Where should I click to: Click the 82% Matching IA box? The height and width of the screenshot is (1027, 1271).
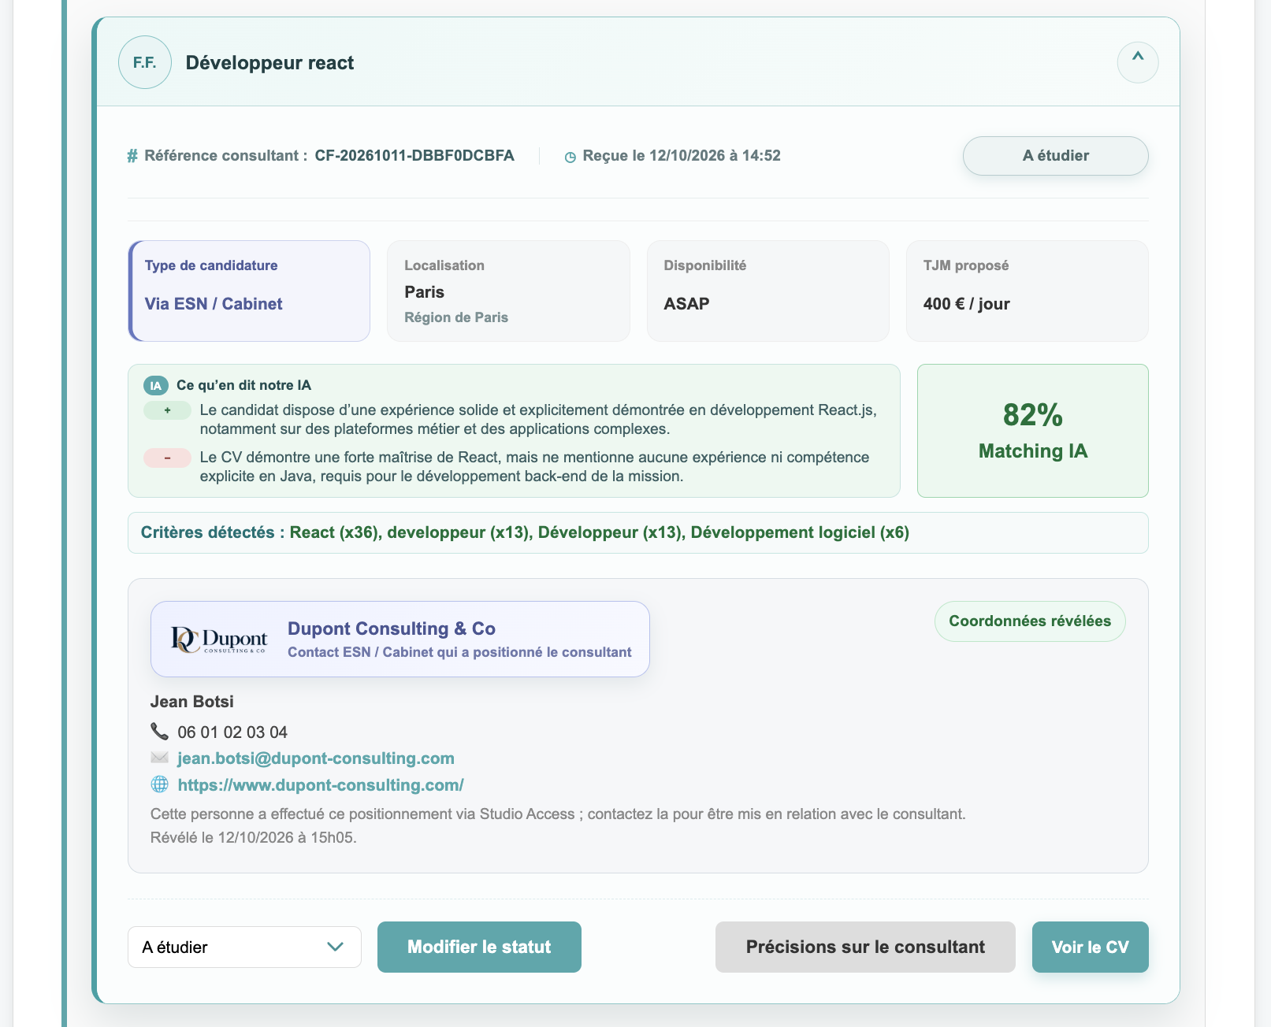[x=1032, y=431]
